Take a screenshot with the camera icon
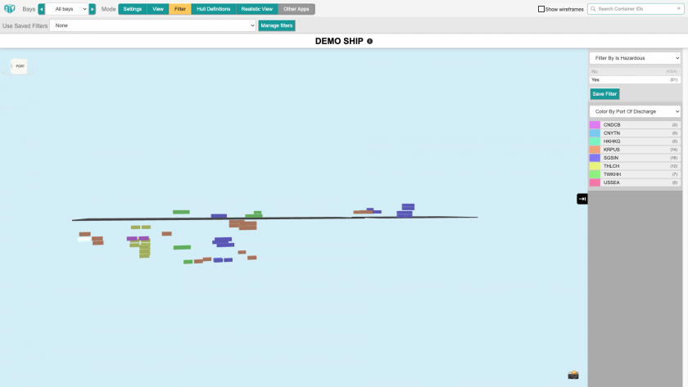This screenshot has width=688, height=387. click(573, 376)
